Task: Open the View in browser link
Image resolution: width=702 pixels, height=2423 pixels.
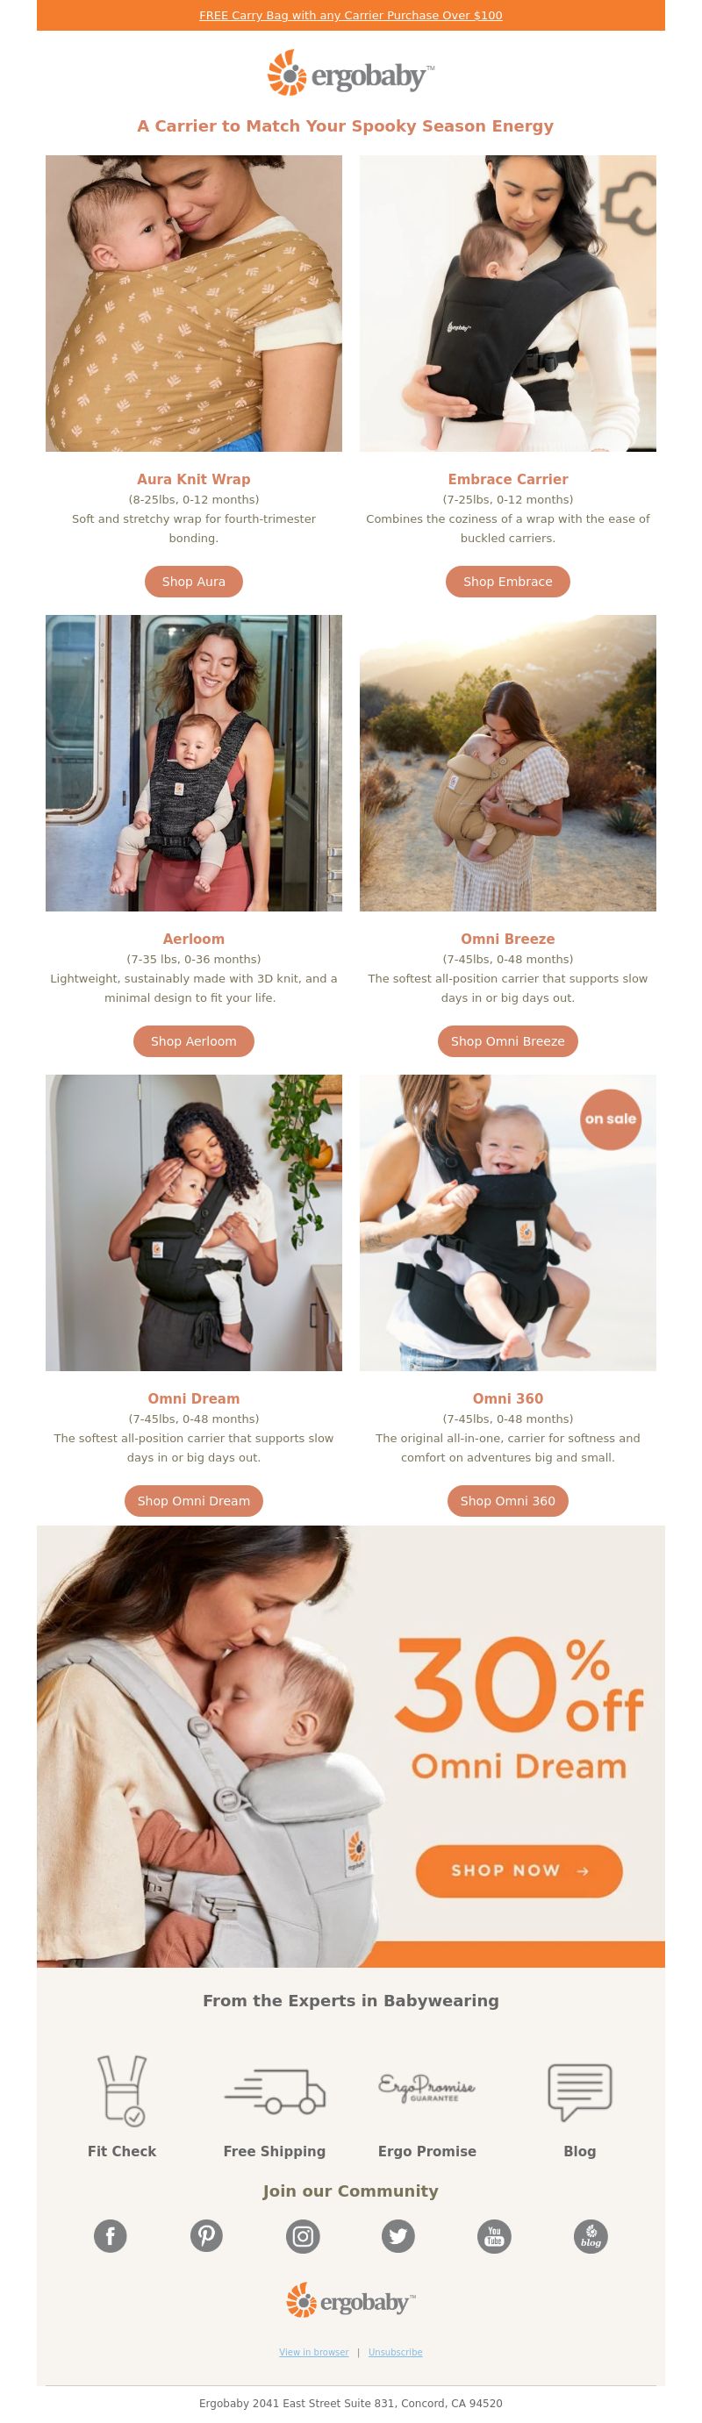Action: [x=313, y=2352]
